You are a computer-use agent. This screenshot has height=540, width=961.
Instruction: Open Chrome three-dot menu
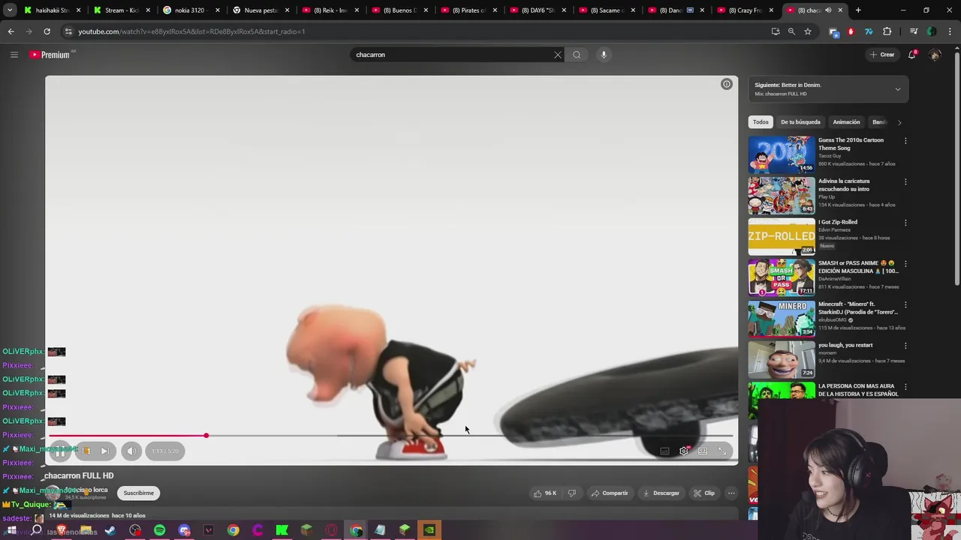click(x=949, y=31)
